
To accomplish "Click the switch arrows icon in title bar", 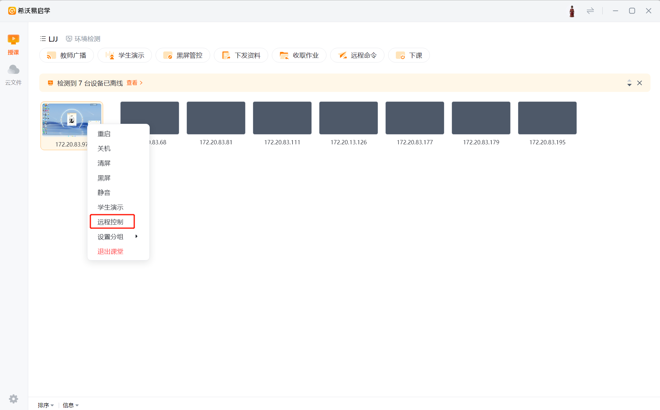I will click(590, 11).
